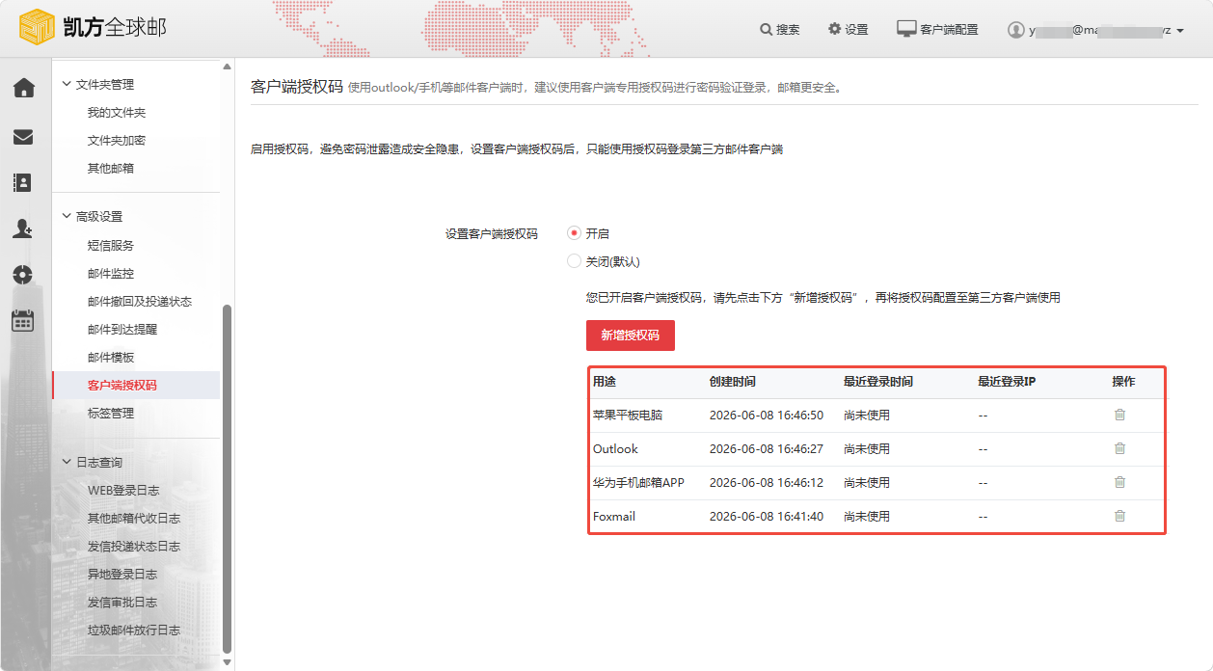Click the 华为手机邮箱APP cell
This screenshot has width=1213, height=671.
pyautogui.click(x=638, y=483)
